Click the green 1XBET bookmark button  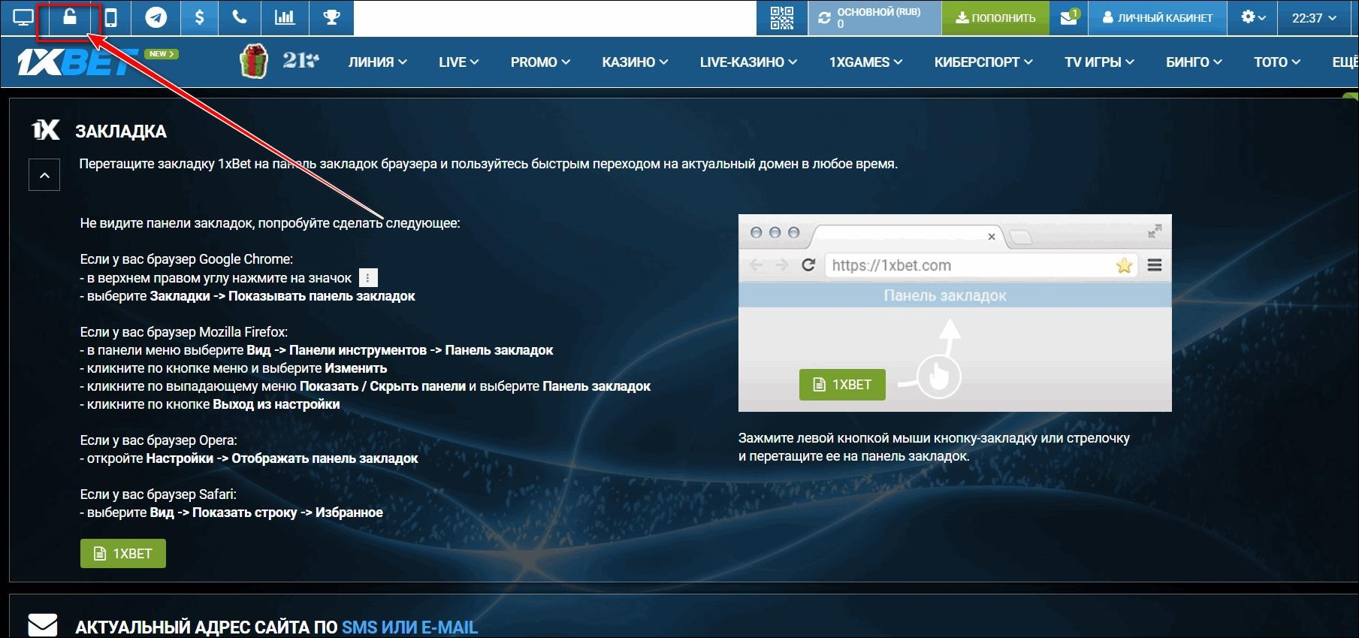pyautogui.click(x=123, y=554)
